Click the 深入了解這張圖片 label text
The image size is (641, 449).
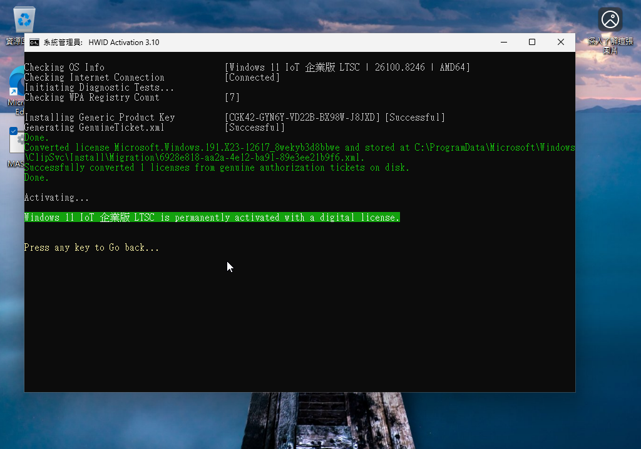[610, 45]
